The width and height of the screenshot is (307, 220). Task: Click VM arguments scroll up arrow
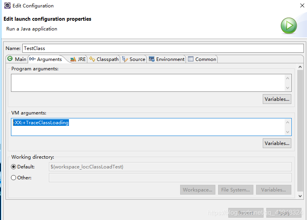point(287,122)
